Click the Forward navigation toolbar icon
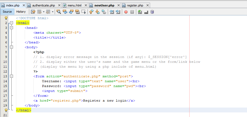The height and width of the screenshot is (117, 247). point(48,12)
